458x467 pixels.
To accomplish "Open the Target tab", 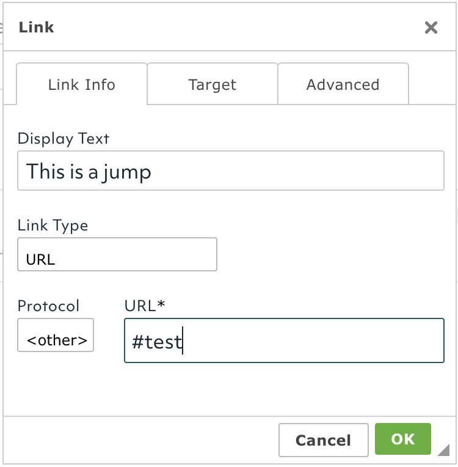I will click(212, 84).
